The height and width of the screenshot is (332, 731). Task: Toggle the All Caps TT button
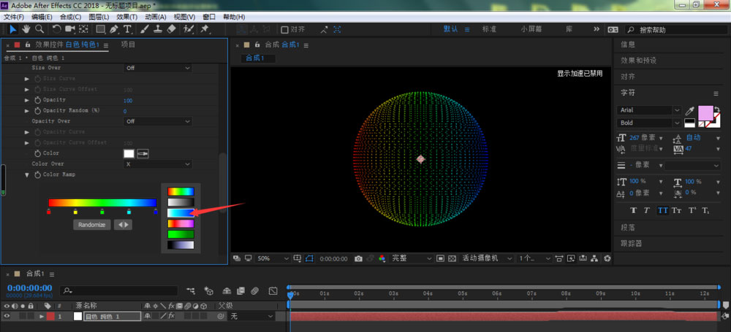(663, 210)
